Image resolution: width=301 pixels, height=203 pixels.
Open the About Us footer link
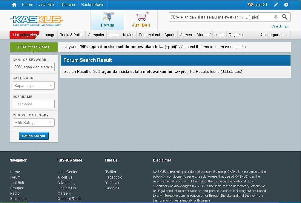coord(65,177)
